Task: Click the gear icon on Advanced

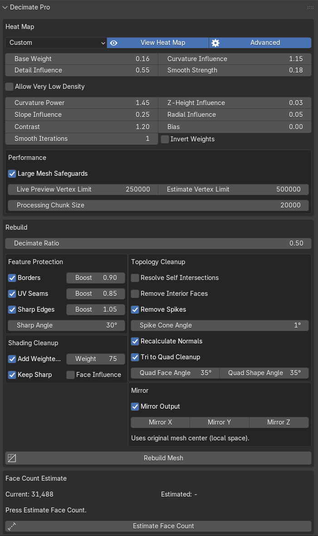Action: (x=215, y=43)
